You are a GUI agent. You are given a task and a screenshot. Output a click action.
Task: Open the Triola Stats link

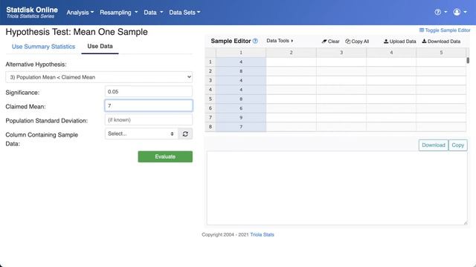pos(262,234)
